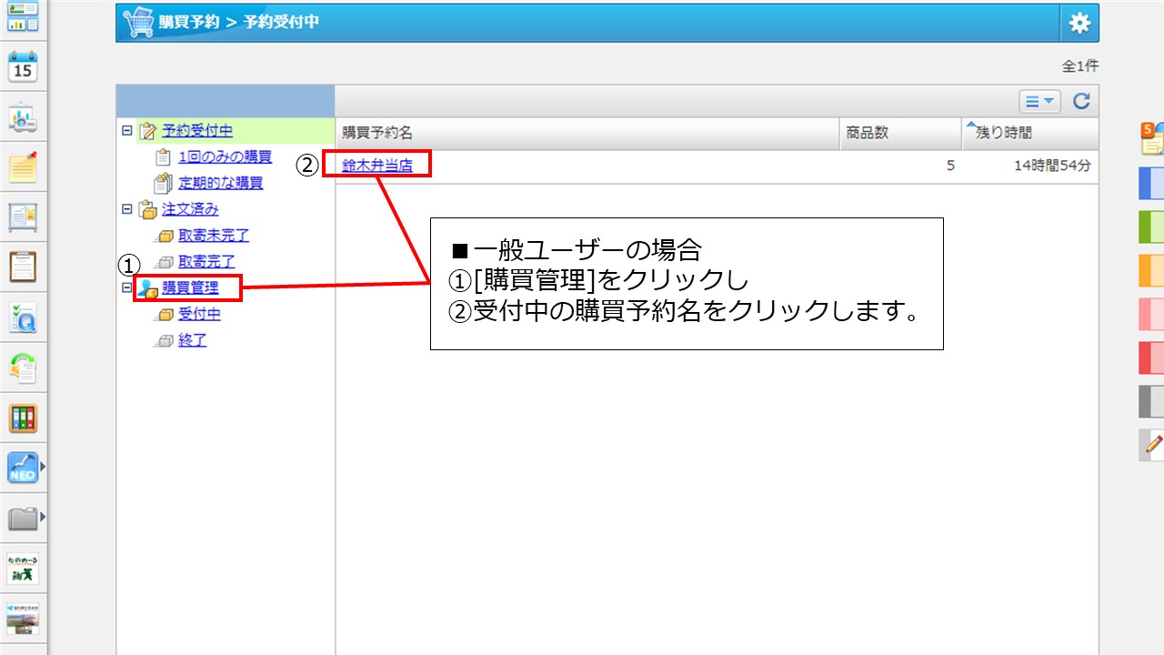
Task: Click the 定期的な購買 stacked clipboards icon
Action: pyautogui.click(x=163, y=184)
